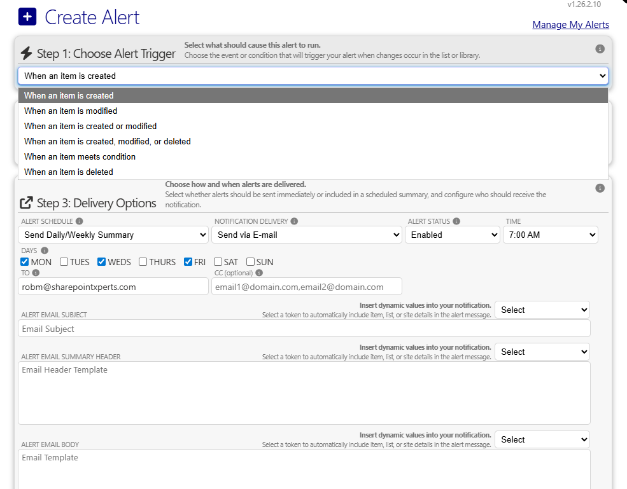Open the Manage My Alerts link
627x489 pixels.
point(570,25)
